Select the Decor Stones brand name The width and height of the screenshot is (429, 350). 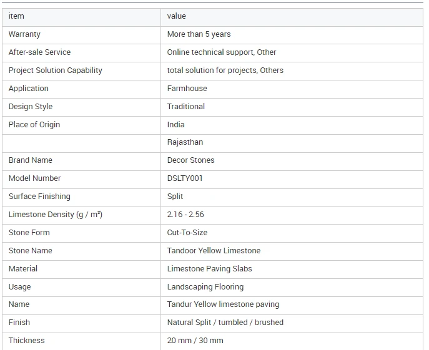(x=190, y=160)
